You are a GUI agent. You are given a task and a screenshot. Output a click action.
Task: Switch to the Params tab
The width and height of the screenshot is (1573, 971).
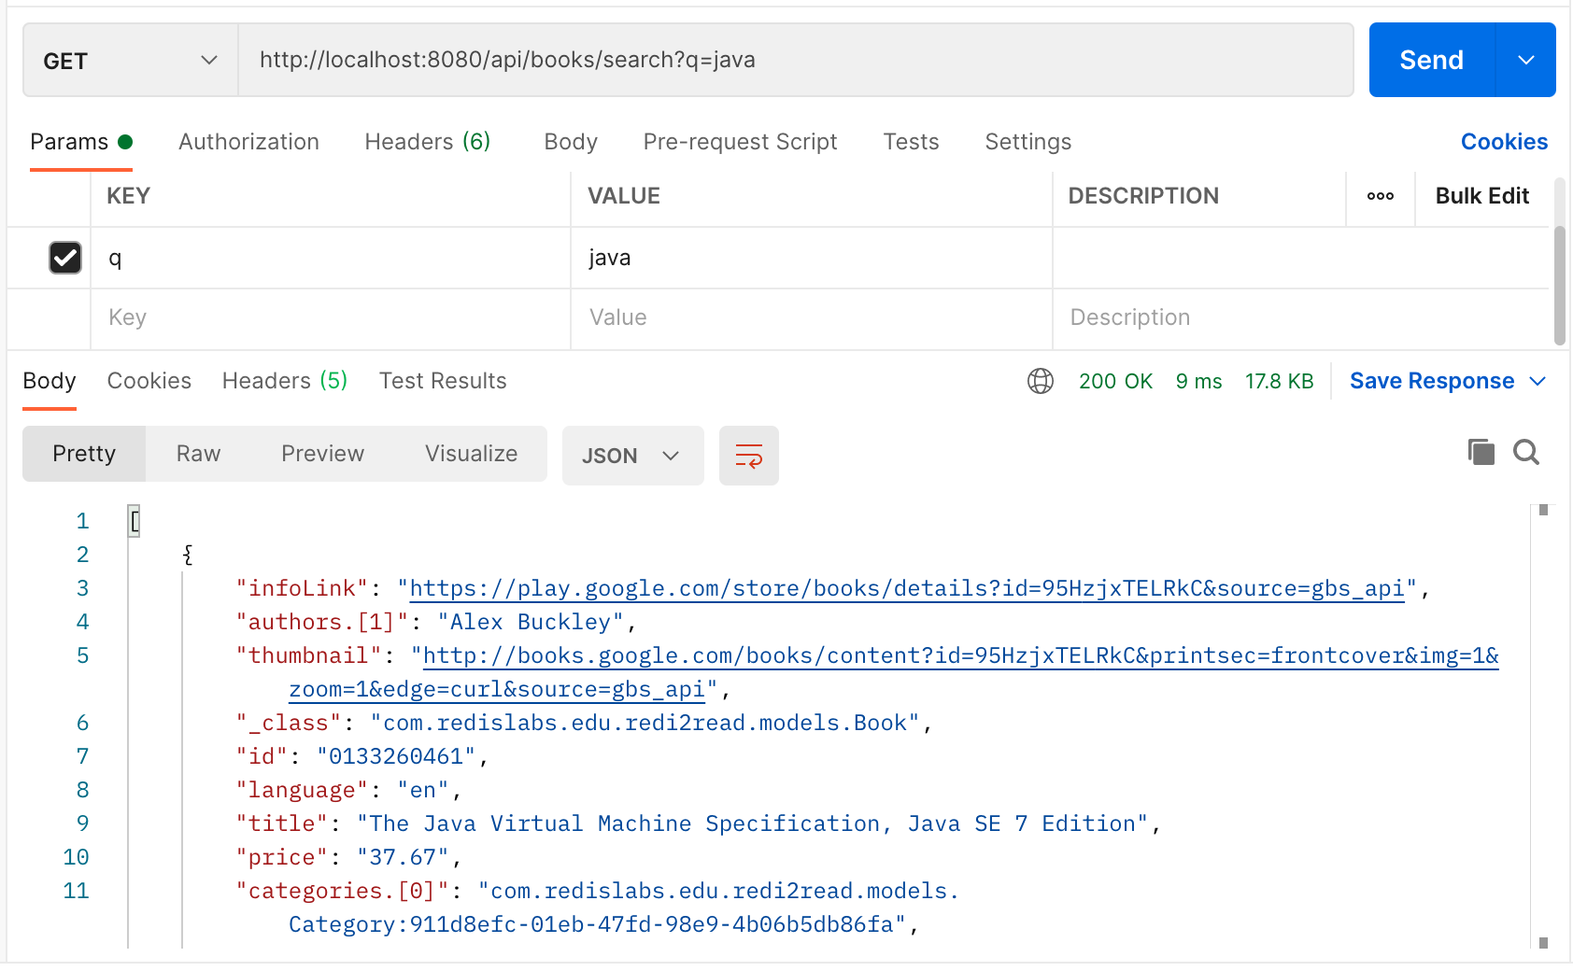pyautogui.click(x=81, y=142)
